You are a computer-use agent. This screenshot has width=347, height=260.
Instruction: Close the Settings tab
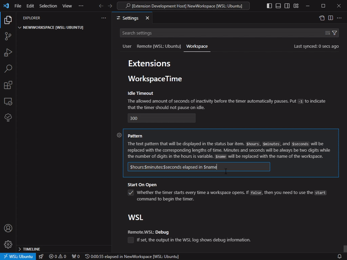[x=147, y=18]
